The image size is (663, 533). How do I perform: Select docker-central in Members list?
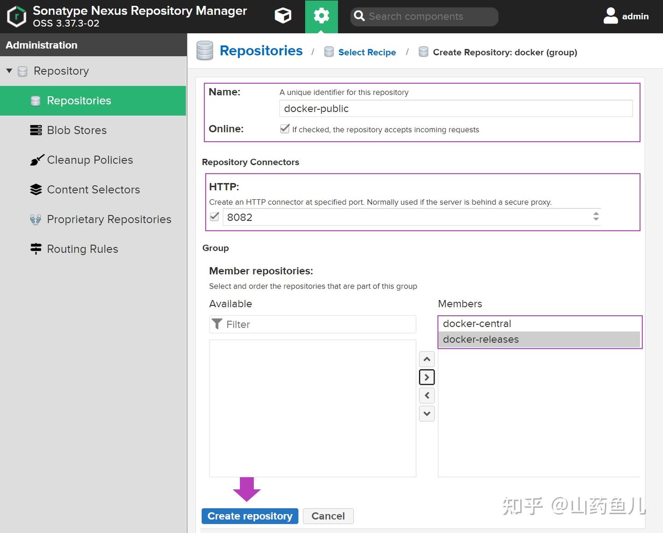coord(477,324)
